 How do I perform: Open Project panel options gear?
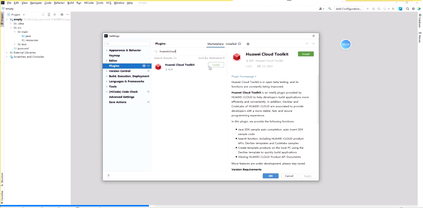pos(62,15)
